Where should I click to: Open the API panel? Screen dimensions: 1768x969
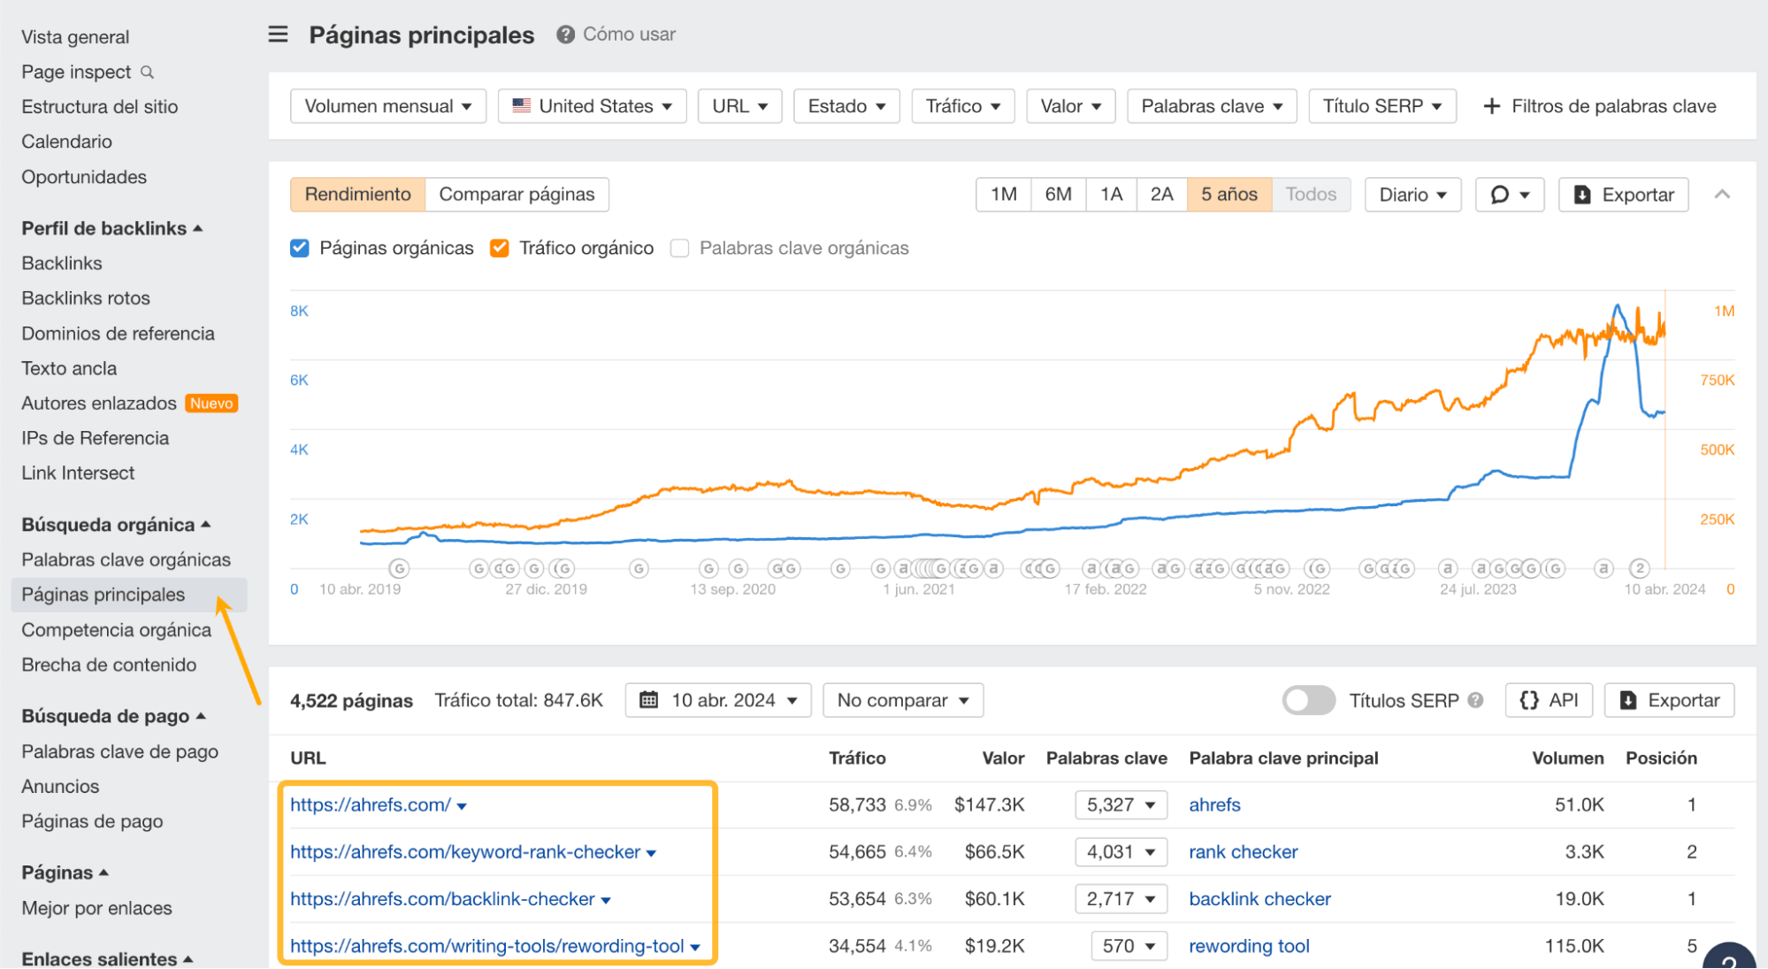tap(1549, 701)
